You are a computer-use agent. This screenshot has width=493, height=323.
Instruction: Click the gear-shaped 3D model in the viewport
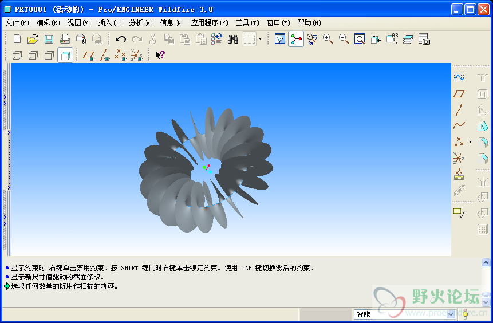[206, 170]
